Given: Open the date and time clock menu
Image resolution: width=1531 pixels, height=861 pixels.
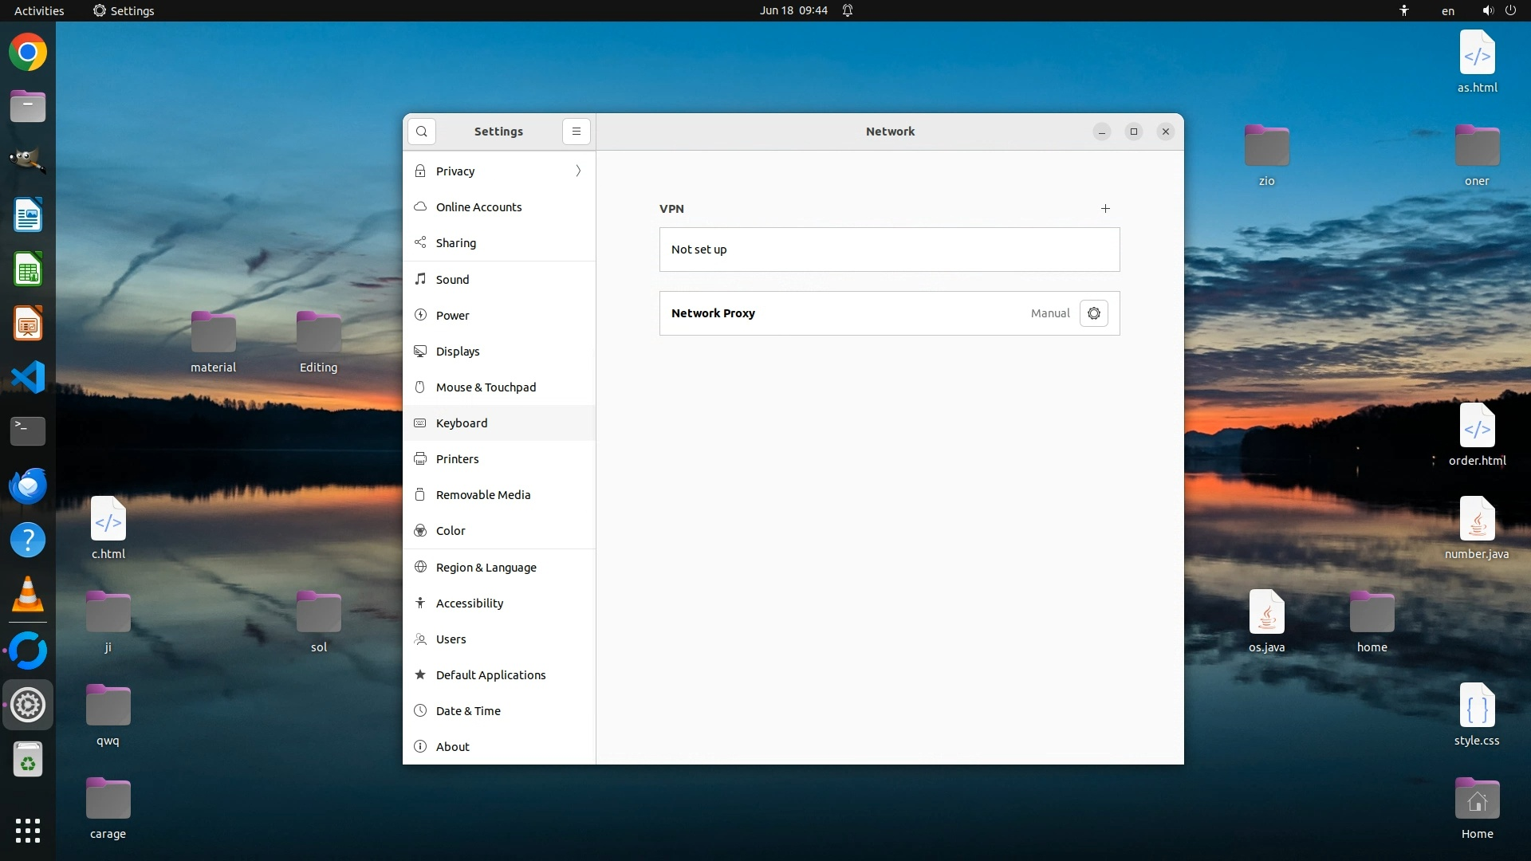Looking at the screenshot, I should (793, 10).
